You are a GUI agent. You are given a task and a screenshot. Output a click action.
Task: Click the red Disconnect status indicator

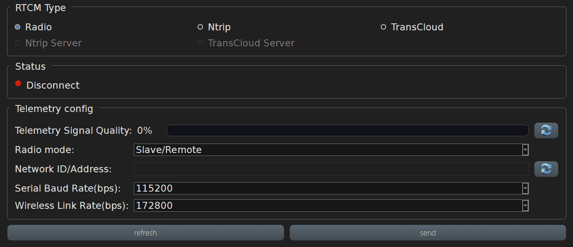point(18,84)
